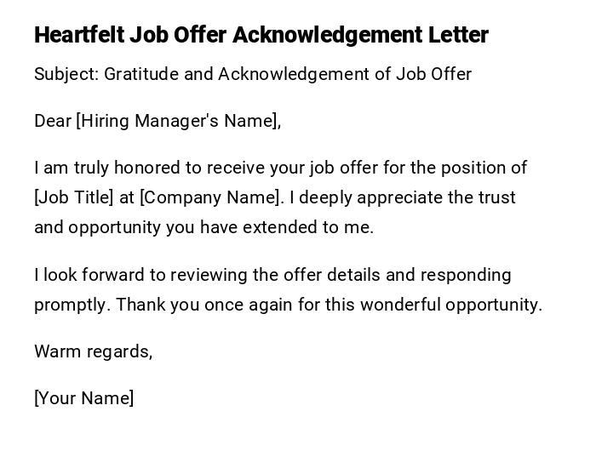The image size is (596, 451).
Task: Click the Heartfelt Job Offer Acknowledgement Letter heading
Action: 261,35
